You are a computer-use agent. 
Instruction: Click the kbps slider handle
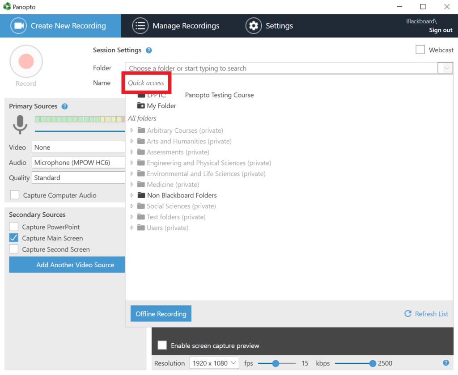[373, 363]
